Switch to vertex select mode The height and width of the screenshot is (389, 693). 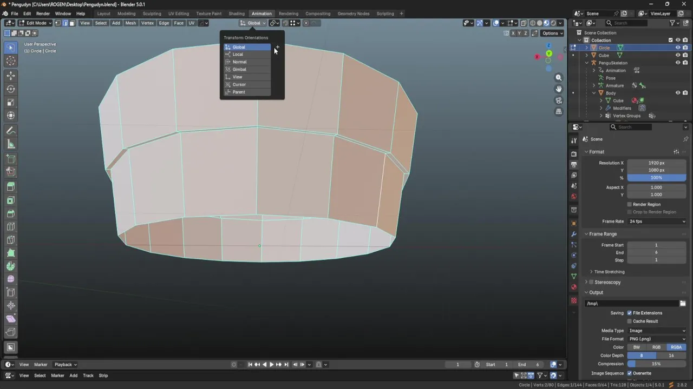58,23
